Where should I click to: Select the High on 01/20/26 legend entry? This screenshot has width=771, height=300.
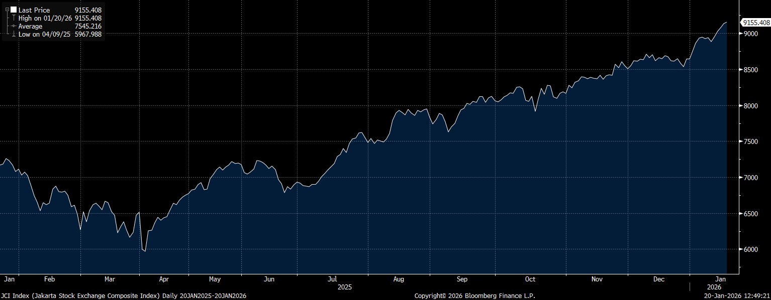(45, 18)
